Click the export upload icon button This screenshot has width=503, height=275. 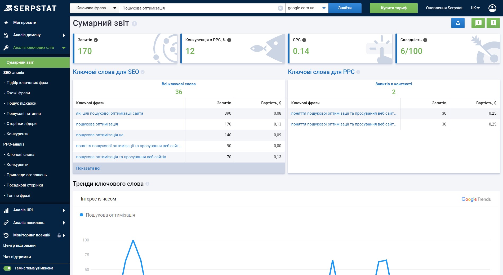[x=458, y=23]
